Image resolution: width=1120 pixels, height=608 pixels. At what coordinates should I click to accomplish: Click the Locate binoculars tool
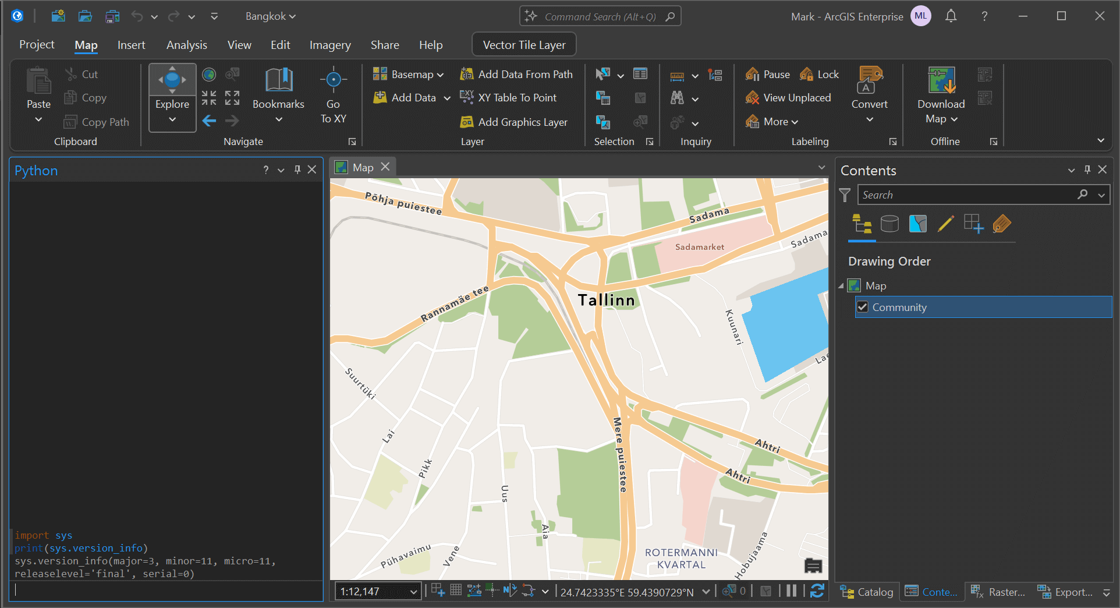[x=677, y=98]
